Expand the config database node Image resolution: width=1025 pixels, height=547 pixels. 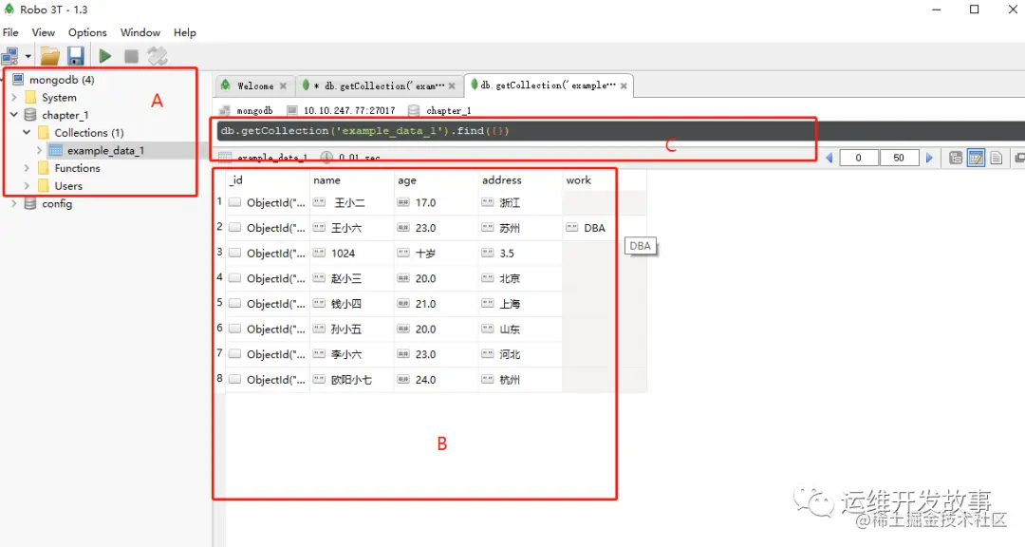(14, 203)
